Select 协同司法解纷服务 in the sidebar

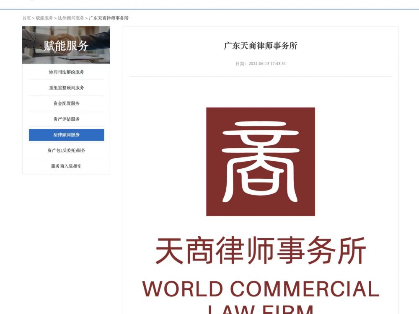pos(67,72)
